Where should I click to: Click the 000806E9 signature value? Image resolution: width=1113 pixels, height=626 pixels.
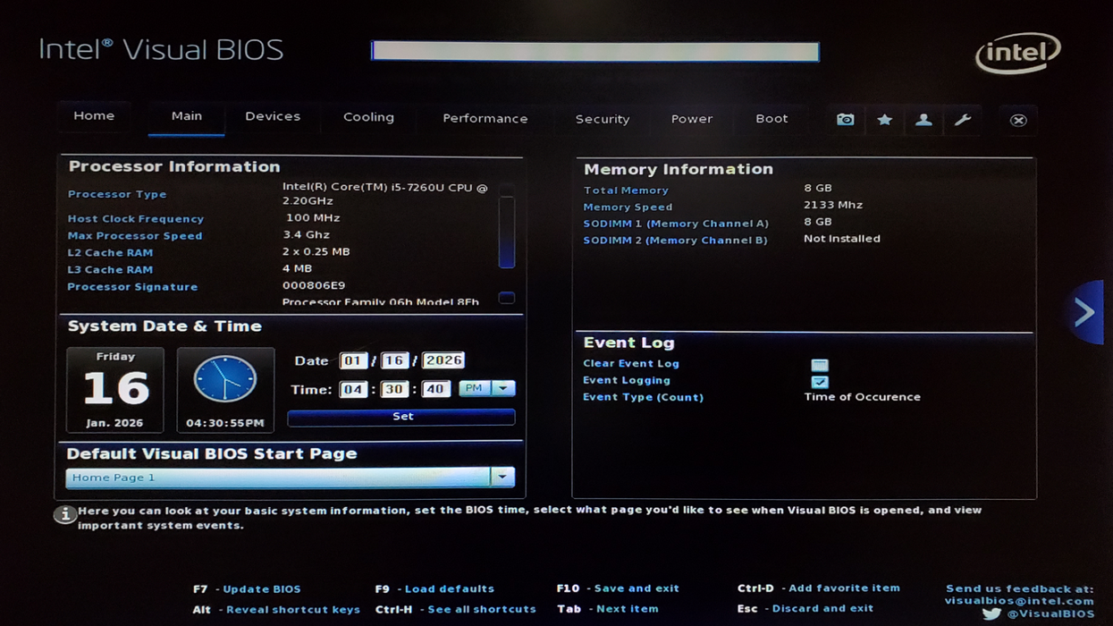click(314, 286)
